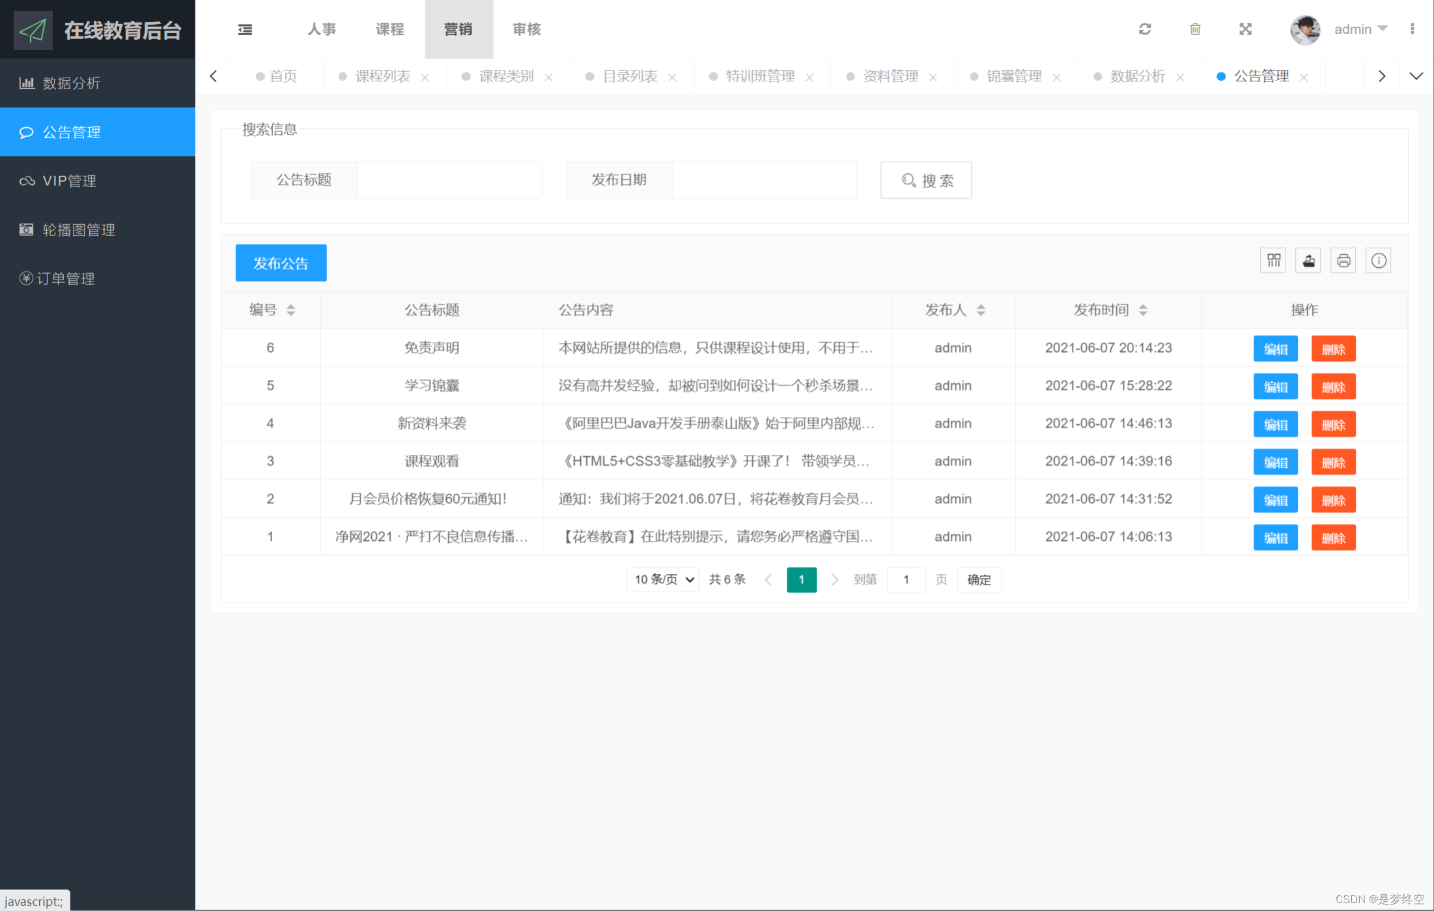Image resolution: width=1434 pixels, height=911 pixels.
Task: Open 数据分析 in the sidebar
Action: point(98,83)
